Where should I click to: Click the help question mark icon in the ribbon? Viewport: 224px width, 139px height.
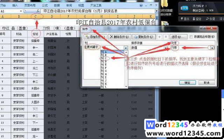point(141,6)
